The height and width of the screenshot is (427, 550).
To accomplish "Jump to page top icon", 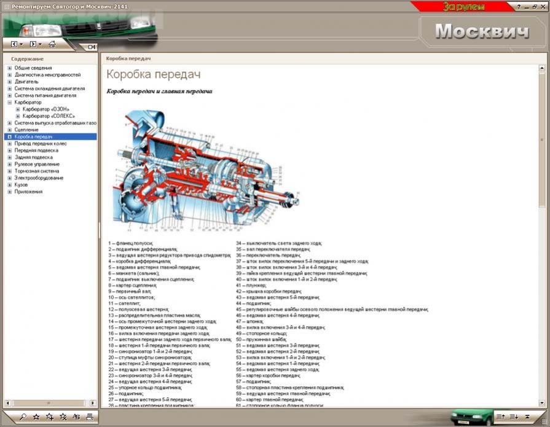I will tap(527, 417).
